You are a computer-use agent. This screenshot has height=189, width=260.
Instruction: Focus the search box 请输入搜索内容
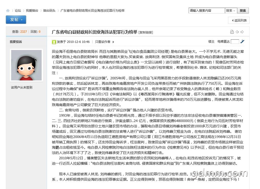207,11
